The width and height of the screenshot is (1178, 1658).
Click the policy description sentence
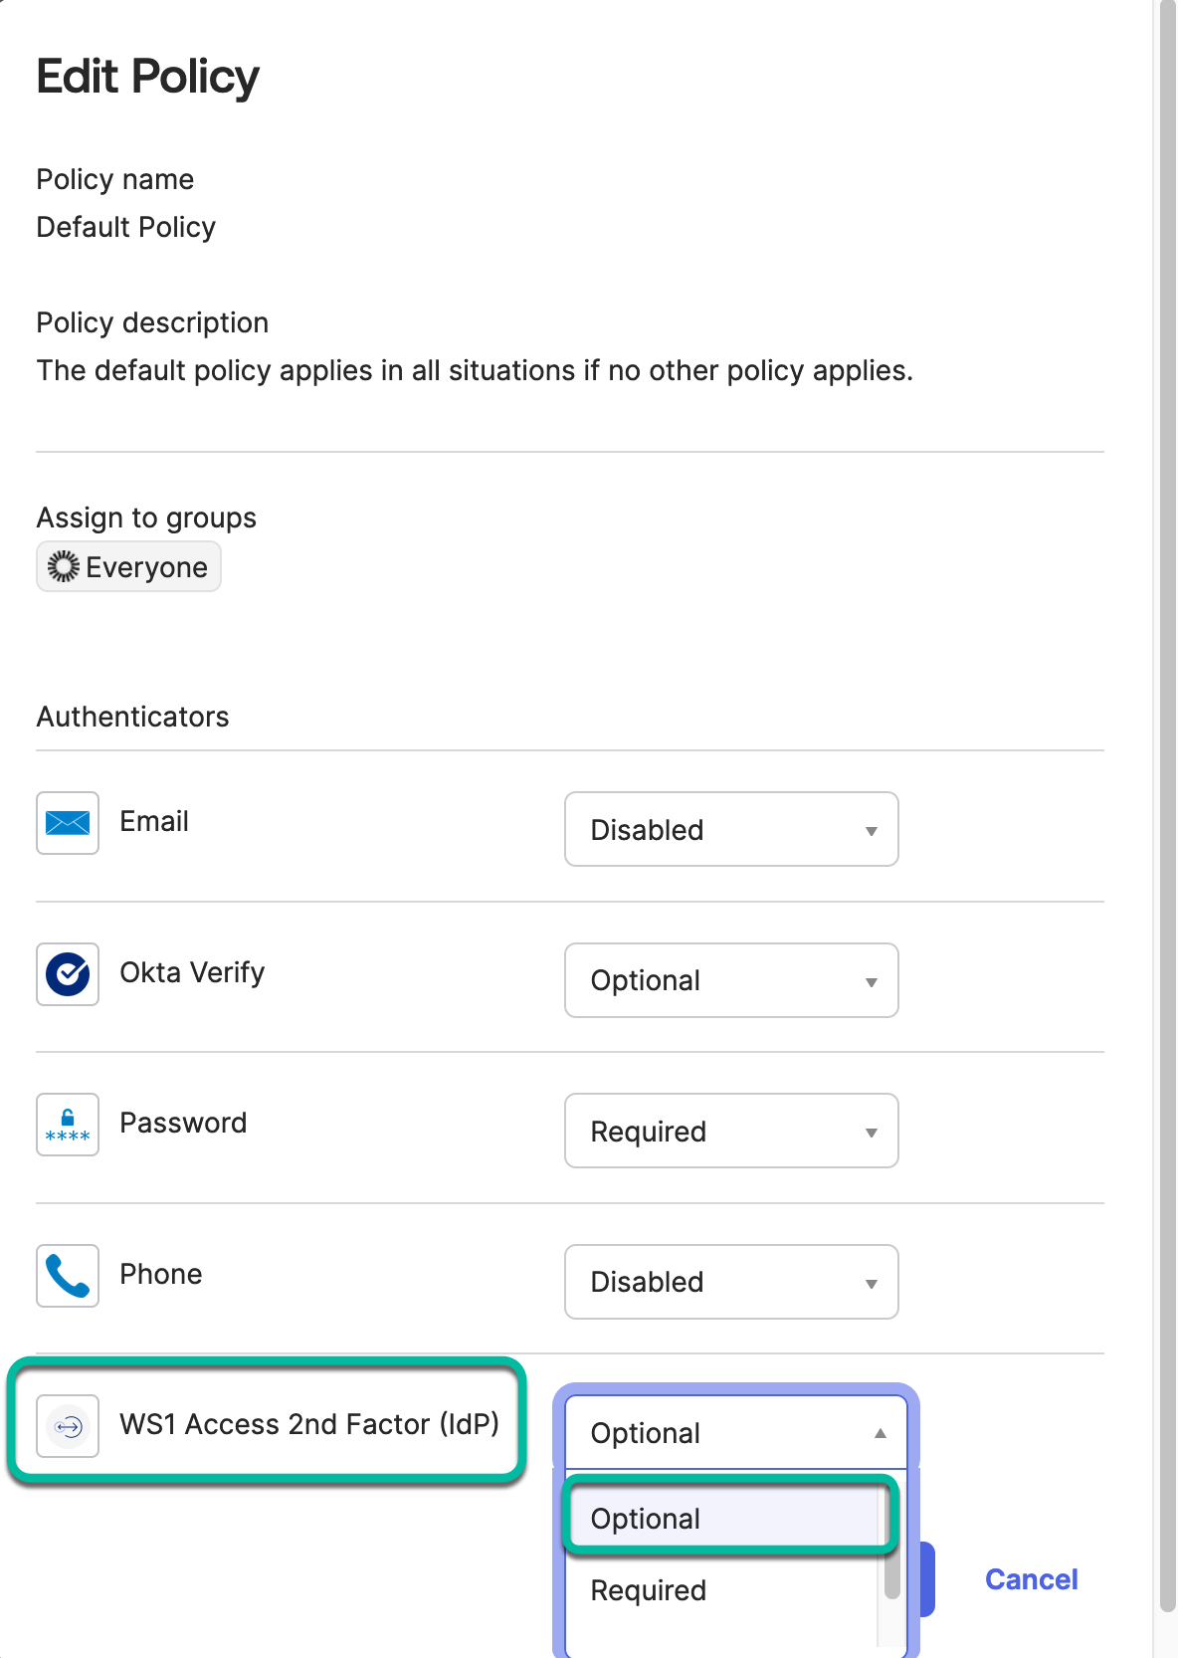(x=475, y=370)
